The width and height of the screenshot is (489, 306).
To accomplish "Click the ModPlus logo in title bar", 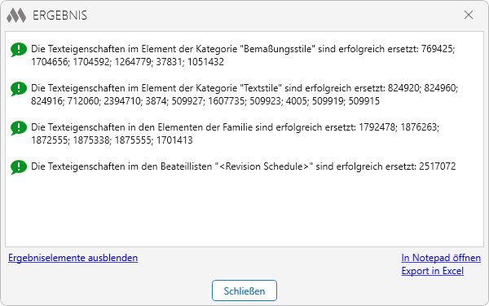I will [16, 16].
